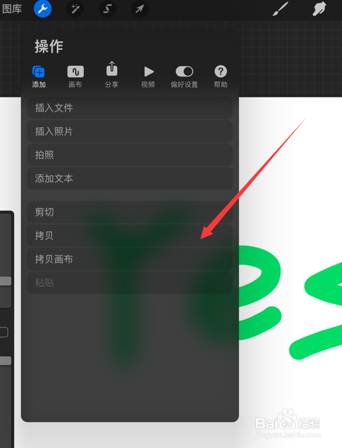The height and width of the screenshot is (448, 342).
Task: Switch to the 画布 tab
Action: (76, 77)
